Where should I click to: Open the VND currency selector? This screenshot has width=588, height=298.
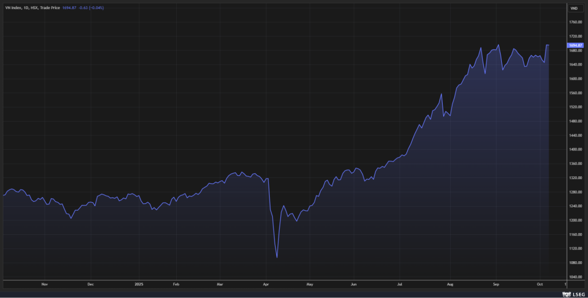coord(574,8)
